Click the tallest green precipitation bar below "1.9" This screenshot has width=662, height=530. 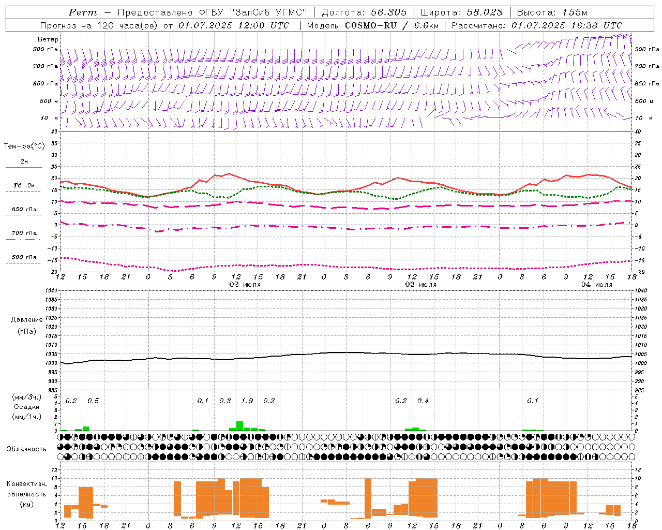(x=239, y=426)
